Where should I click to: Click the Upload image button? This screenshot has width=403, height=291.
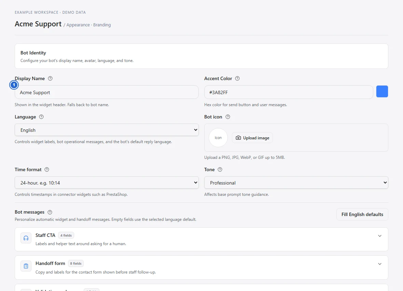(252, 138)
